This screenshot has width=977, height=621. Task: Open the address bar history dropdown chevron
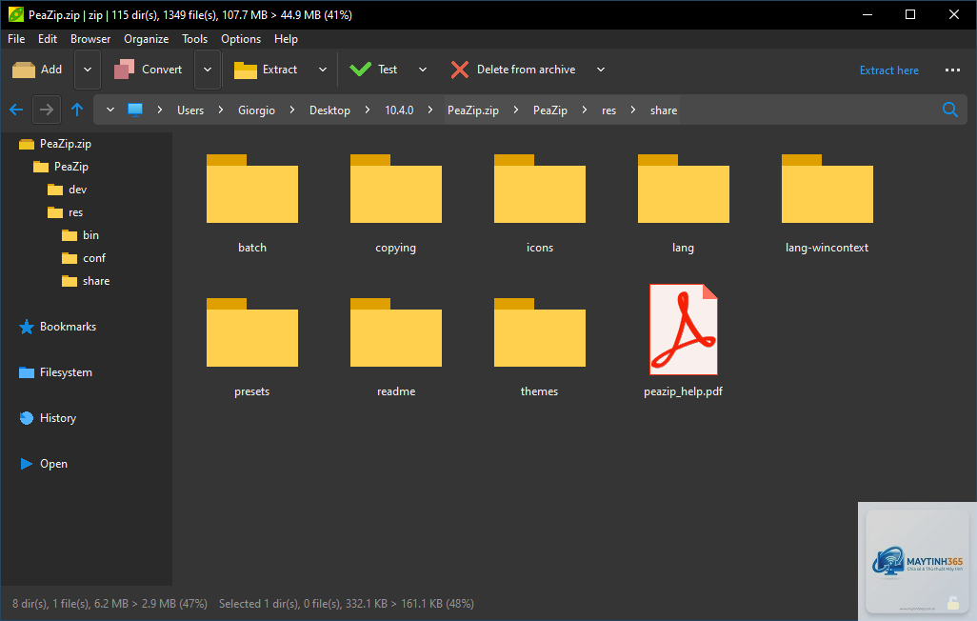(110, 110)
